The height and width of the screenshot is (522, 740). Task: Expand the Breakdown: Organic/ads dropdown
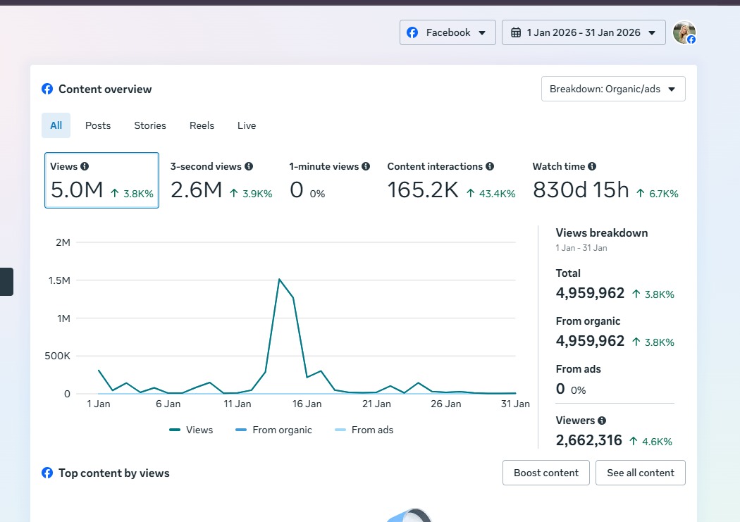[613, 89]
